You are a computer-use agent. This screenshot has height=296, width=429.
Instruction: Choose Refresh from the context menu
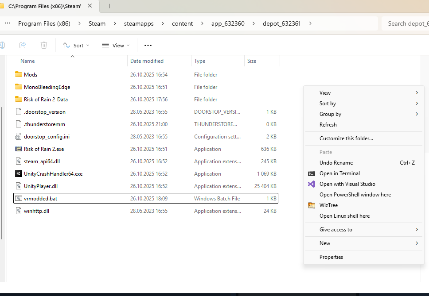point(364,125)
